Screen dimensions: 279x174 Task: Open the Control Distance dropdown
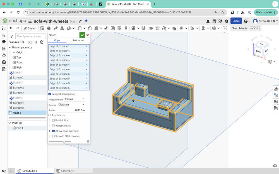[71, 105]
